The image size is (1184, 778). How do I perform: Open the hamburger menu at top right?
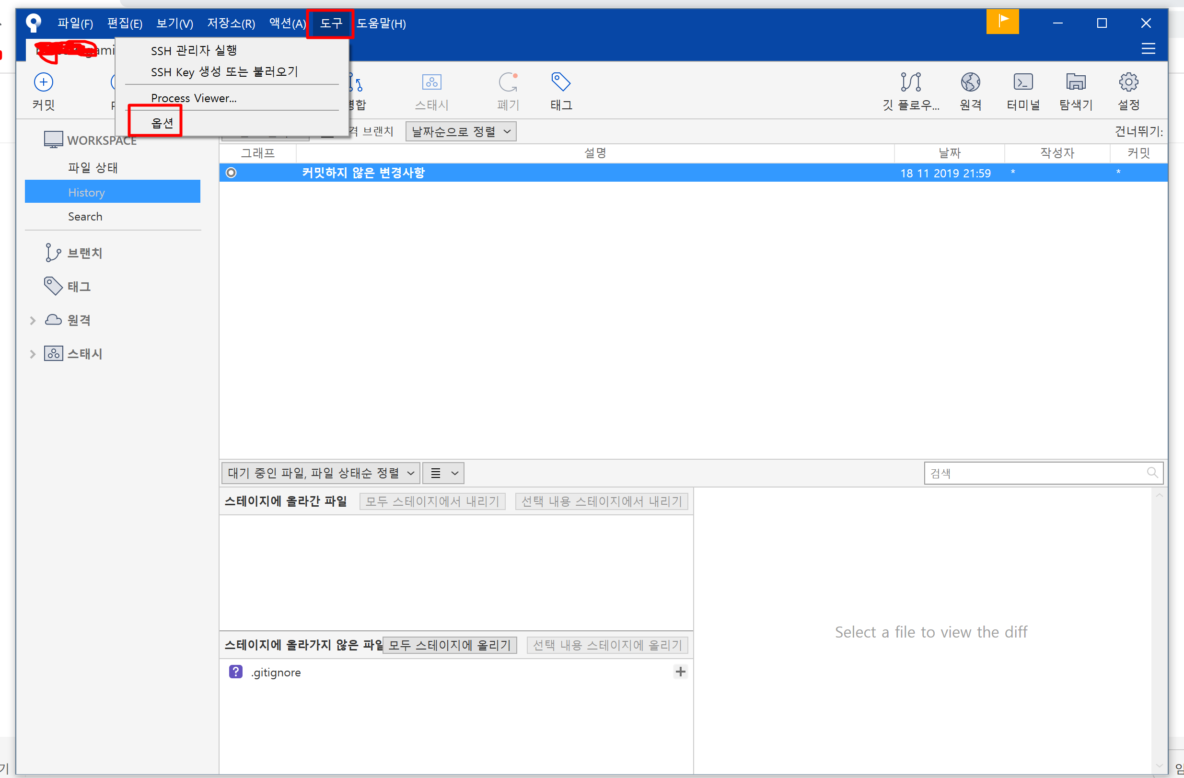1148,48
